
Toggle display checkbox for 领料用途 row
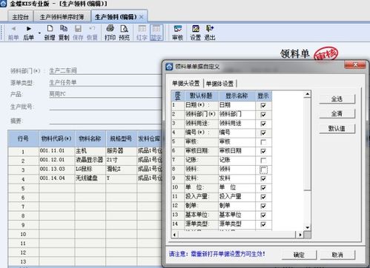click(263, 124)
